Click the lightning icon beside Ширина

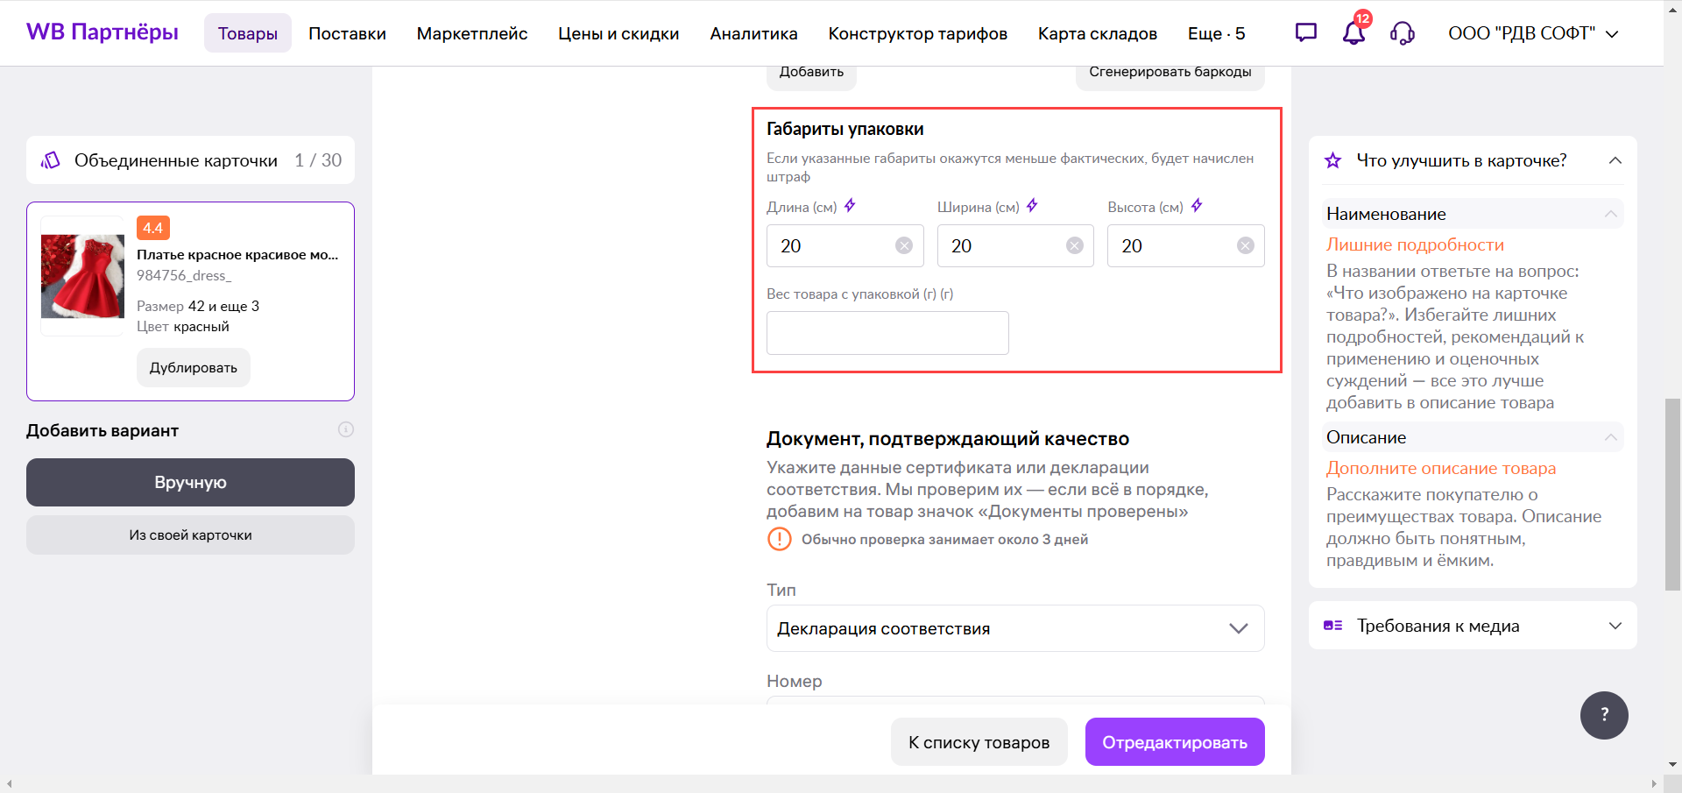pos(1032,206)
